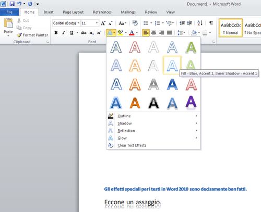Click the Copy button
This screenshot has height=212, width=261.
pos(24,28)
